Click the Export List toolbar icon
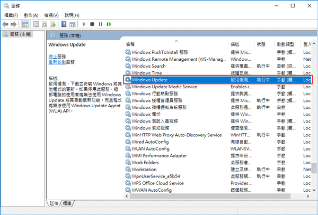The width and height of the screenshot is (318, 215). point(53,24)
